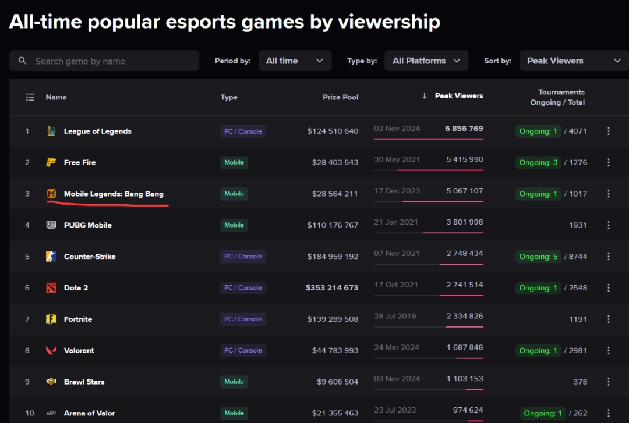Click the Counter-Strike game icon

click(x=51, y=257)
